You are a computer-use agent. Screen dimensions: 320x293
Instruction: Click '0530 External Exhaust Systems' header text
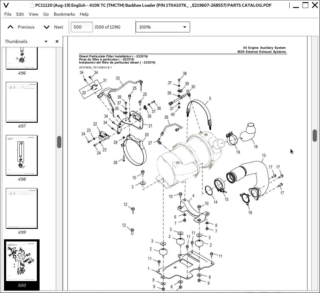click(x=261, y=52)
